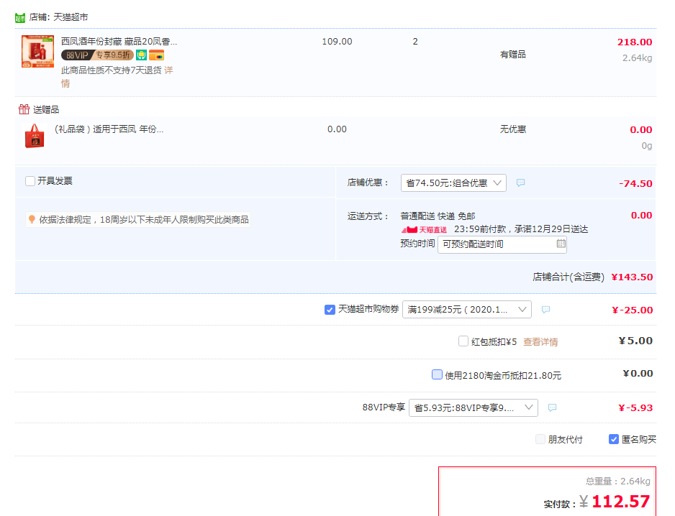This screenshot has width=675, height=516.
Task: Open the (礼品袋) 适用于西凤 gift link
Action: (109, 129)
